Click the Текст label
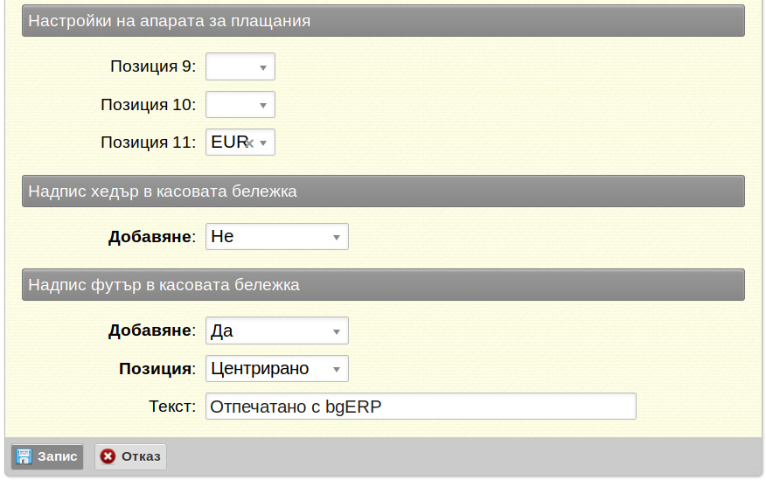Screen dimensions: 766x480 (171, 407)
